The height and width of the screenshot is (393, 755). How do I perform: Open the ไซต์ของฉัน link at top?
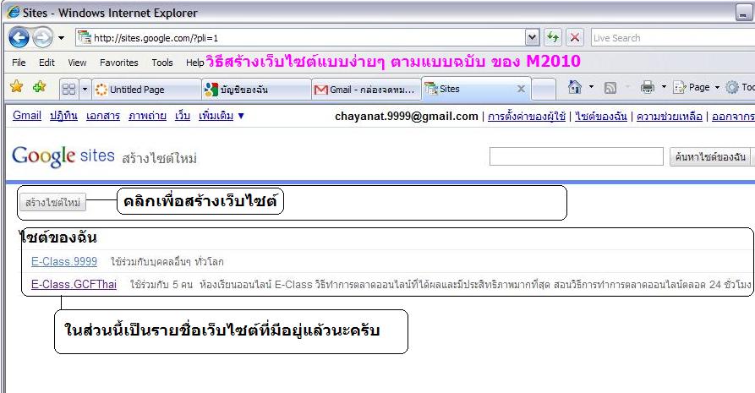pyautogui.click(x=601, y=117)
